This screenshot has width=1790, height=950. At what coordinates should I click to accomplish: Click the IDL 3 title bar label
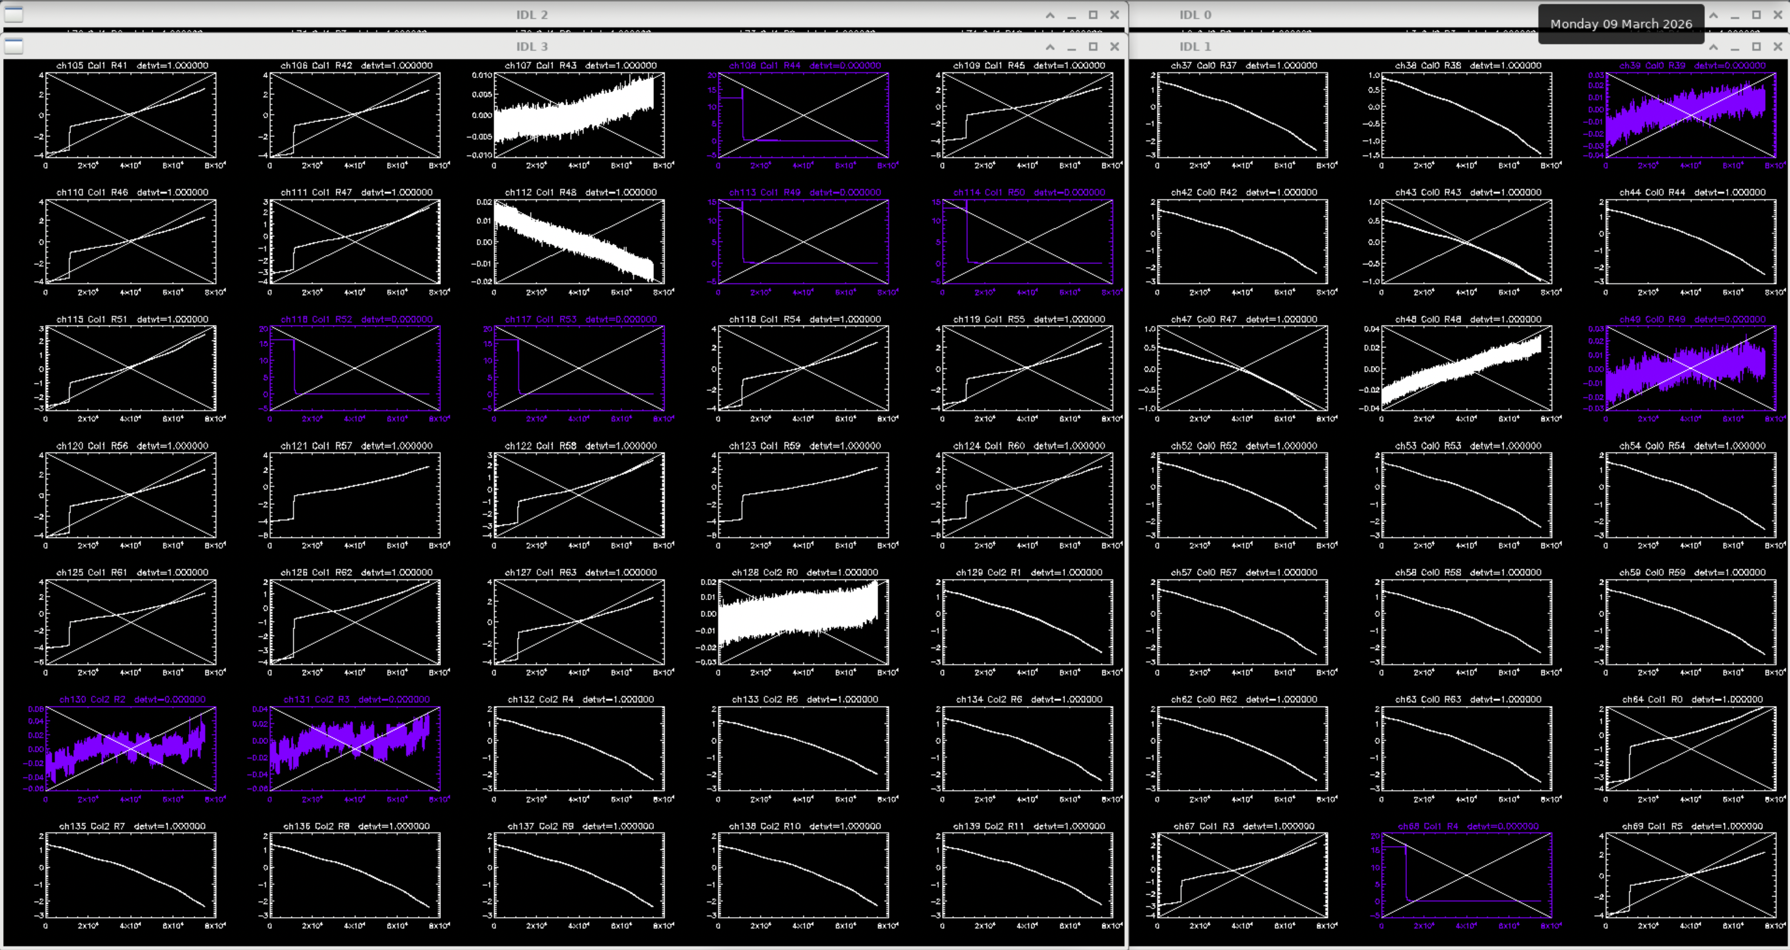click(531, 47)
